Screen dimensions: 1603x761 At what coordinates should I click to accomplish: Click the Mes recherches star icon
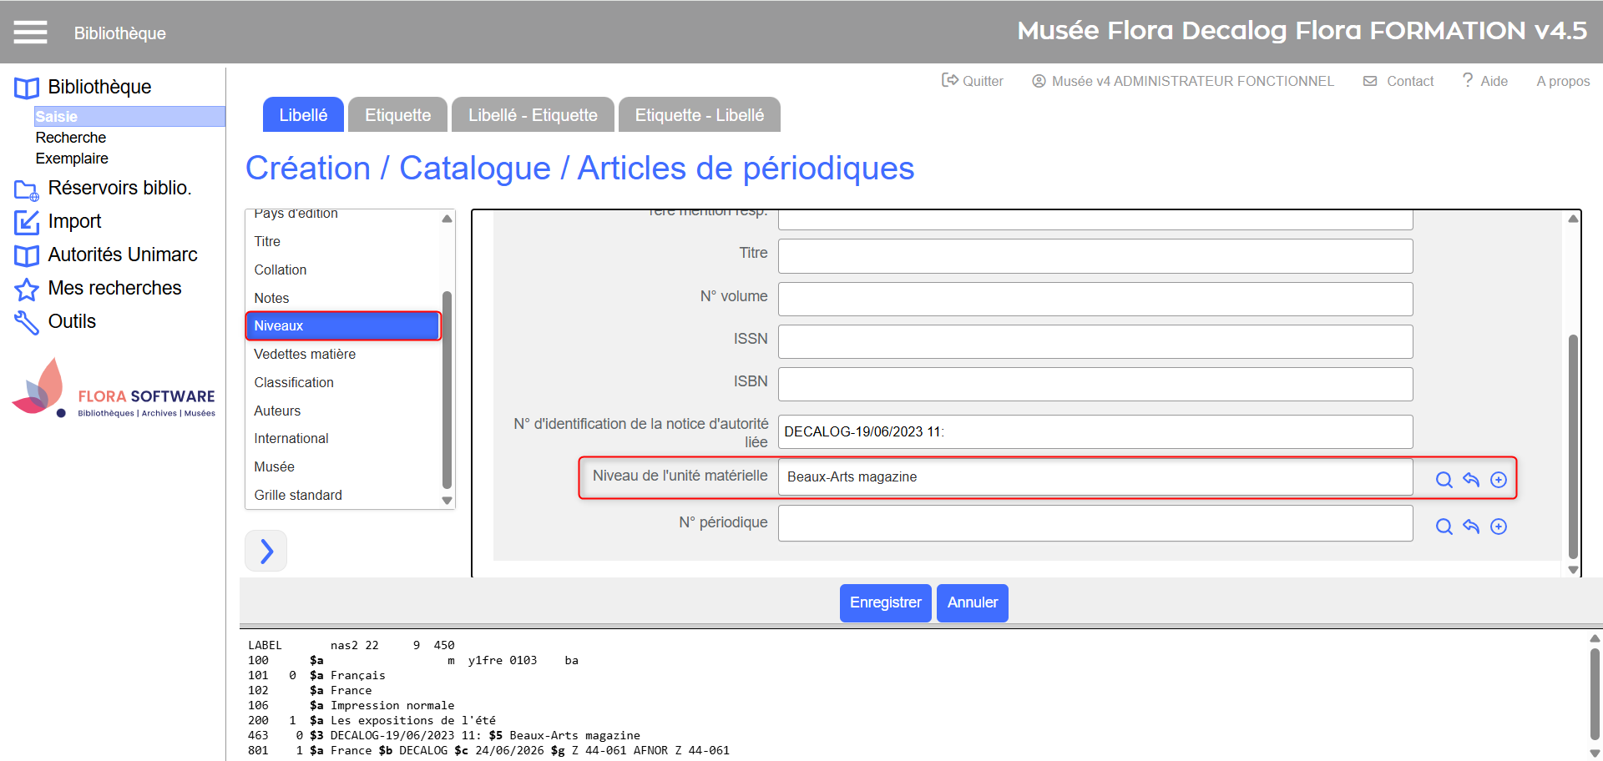[x=27, y=289]
